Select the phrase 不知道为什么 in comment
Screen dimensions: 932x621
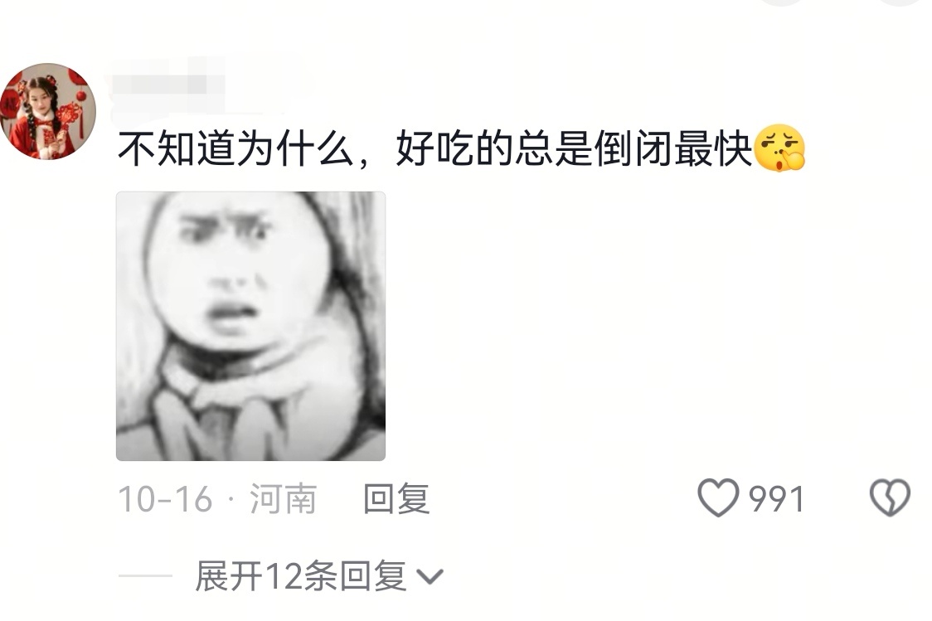pyautogui.click(x=236, y=148)
